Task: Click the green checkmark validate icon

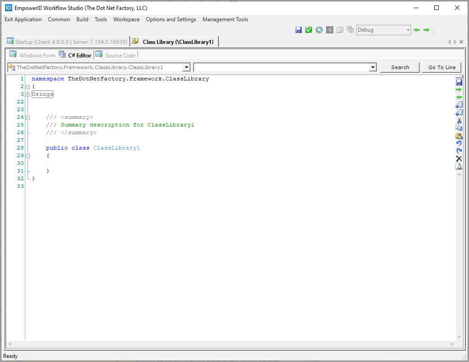Action: 308,29
